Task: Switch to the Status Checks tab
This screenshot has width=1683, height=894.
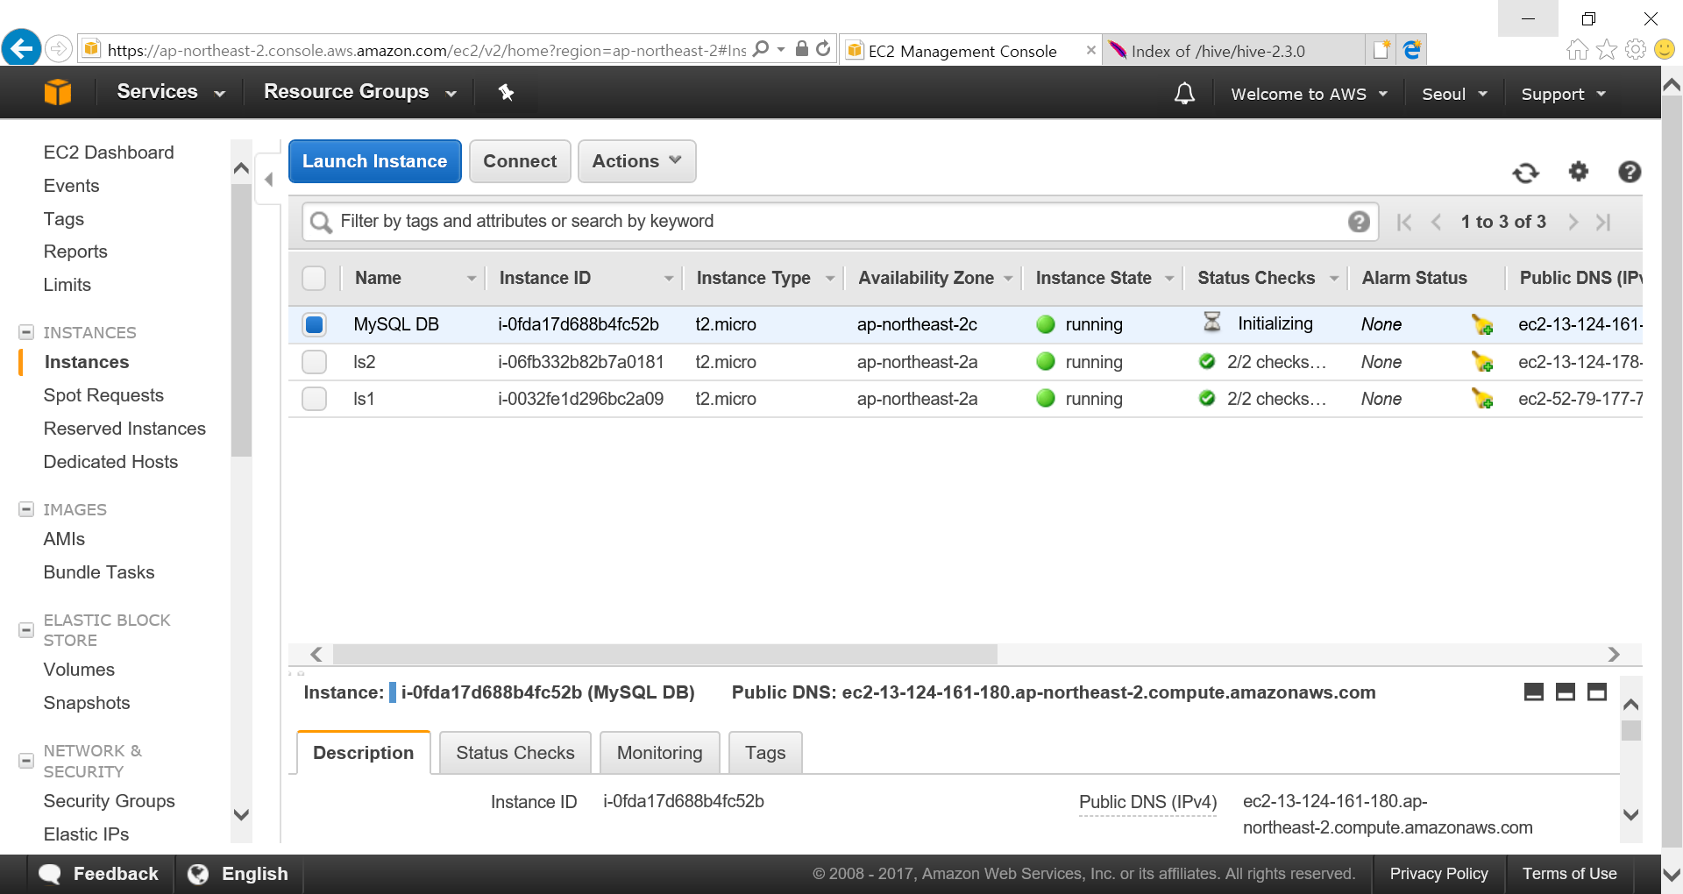Action: pos(515,753)
